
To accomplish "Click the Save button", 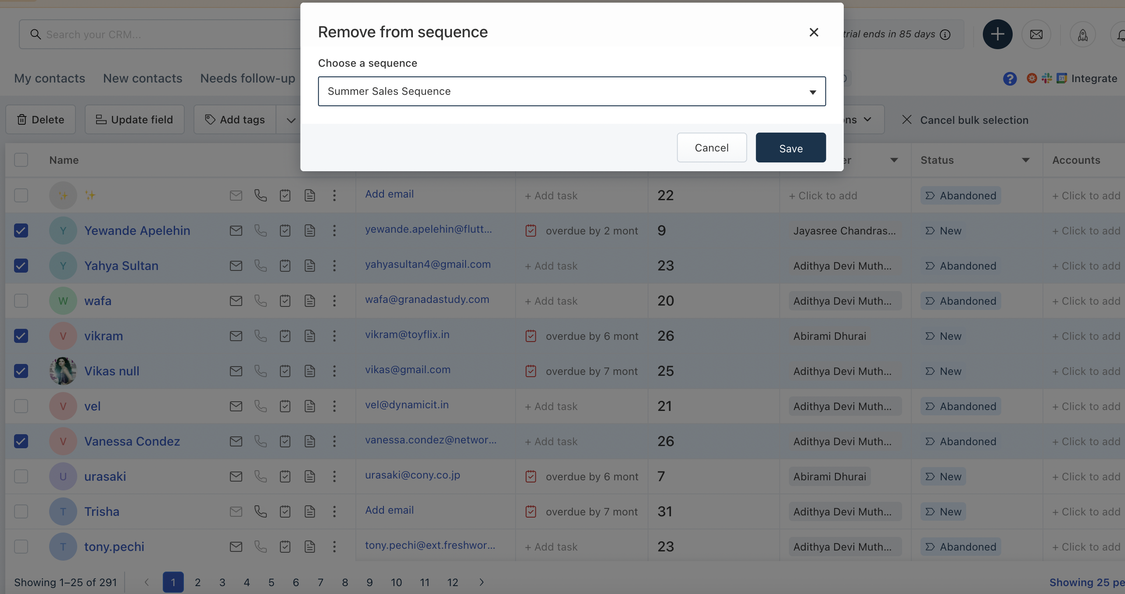I will pos(790,148).
